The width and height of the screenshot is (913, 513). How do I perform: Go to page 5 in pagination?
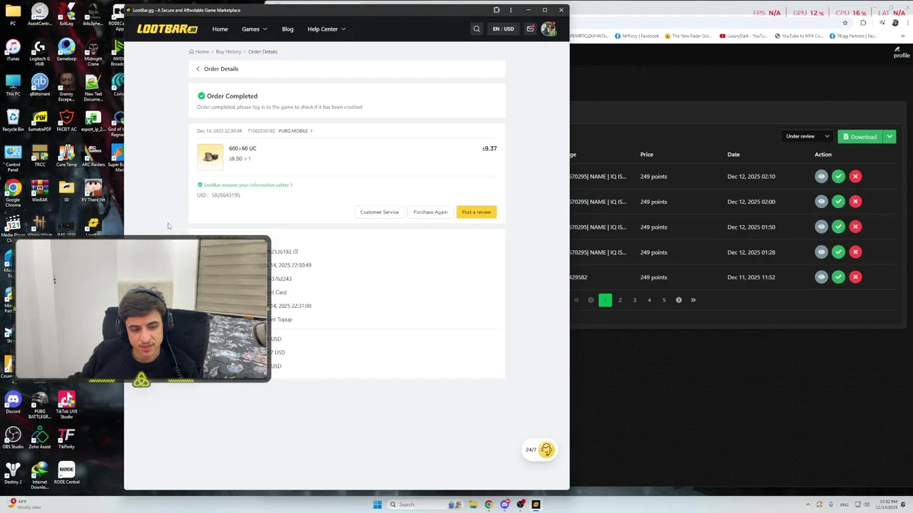click(x=664, y=300)
